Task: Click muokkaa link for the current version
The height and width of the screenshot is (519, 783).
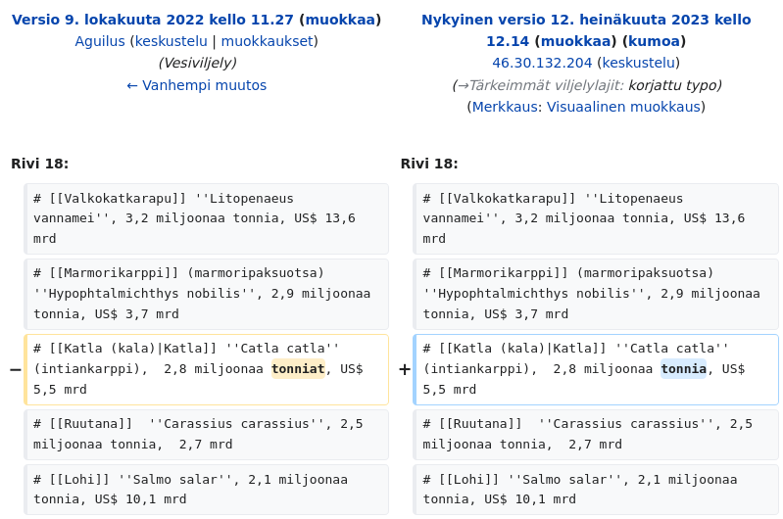Action: point(575,41)
